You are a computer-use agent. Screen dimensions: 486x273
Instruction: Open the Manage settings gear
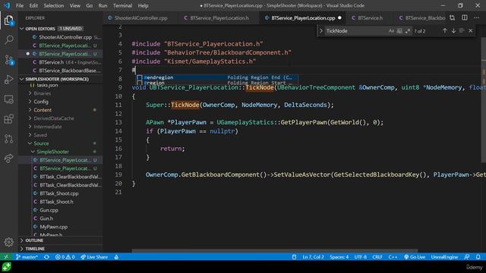click(x=8, y=242)
